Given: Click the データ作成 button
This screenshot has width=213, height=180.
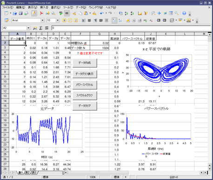Looking at the screenshot, I should 85,63.
